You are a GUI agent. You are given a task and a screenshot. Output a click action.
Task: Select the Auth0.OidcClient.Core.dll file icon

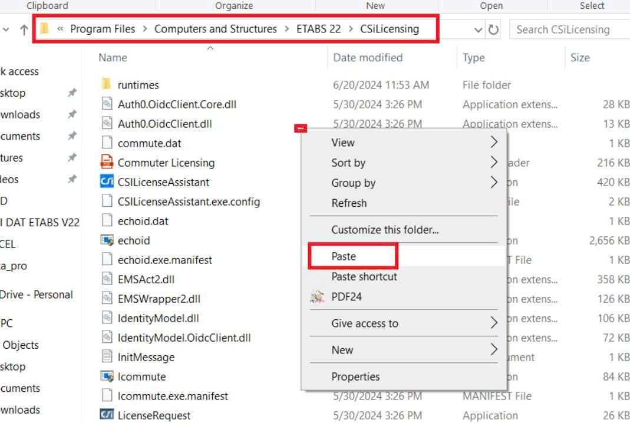point(107,104)
